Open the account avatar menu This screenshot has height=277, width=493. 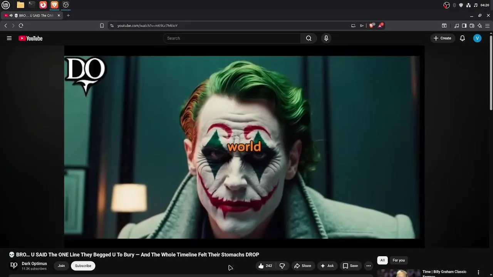click(477, 38)
